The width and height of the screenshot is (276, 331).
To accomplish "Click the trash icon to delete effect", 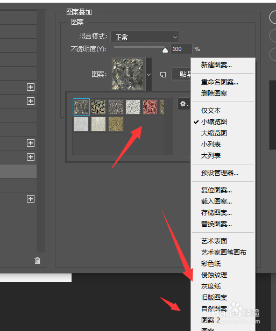I will coord(37,261).
